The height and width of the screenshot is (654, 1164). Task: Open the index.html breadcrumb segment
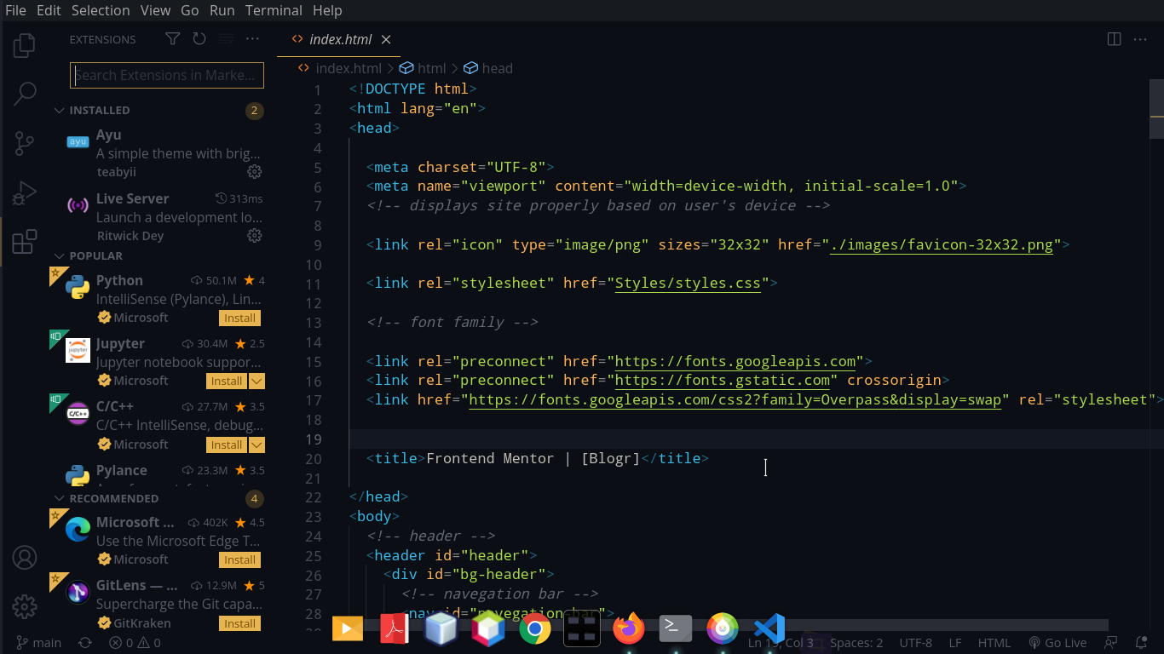(340, 68)
